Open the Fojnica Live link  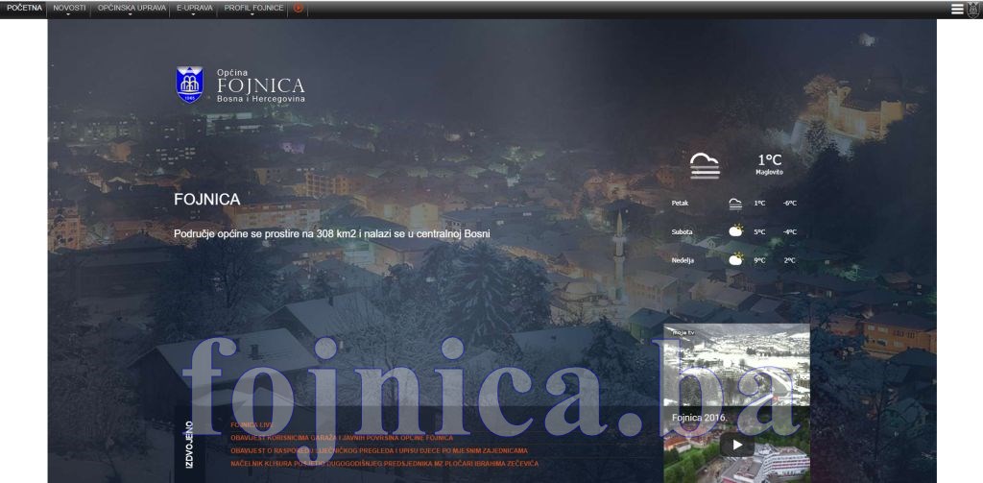coord(252,423)
